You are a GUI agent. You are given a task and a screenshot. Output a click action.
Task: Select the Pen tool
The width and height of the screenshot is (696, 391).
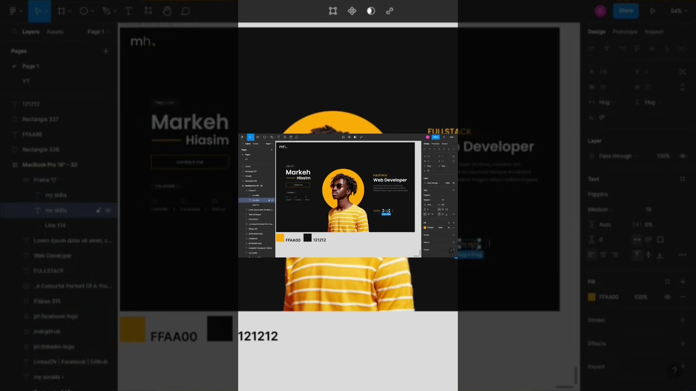coord(107,11)
